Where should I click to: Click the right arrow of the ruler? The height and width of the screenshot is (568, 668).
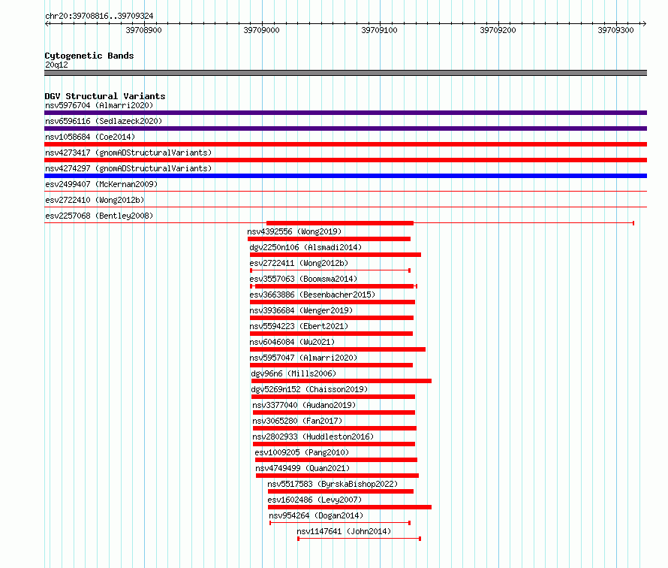click(x=644, y=23)
